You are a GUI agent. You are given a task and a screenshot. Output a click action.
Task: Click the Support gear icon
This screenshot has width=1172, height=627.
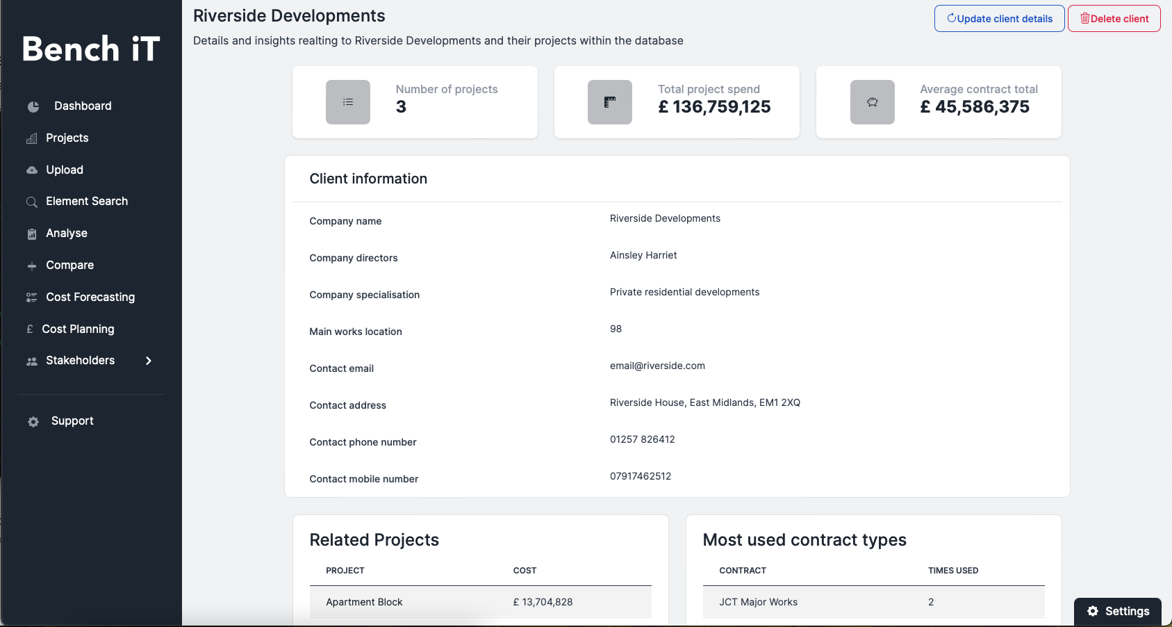33,421
